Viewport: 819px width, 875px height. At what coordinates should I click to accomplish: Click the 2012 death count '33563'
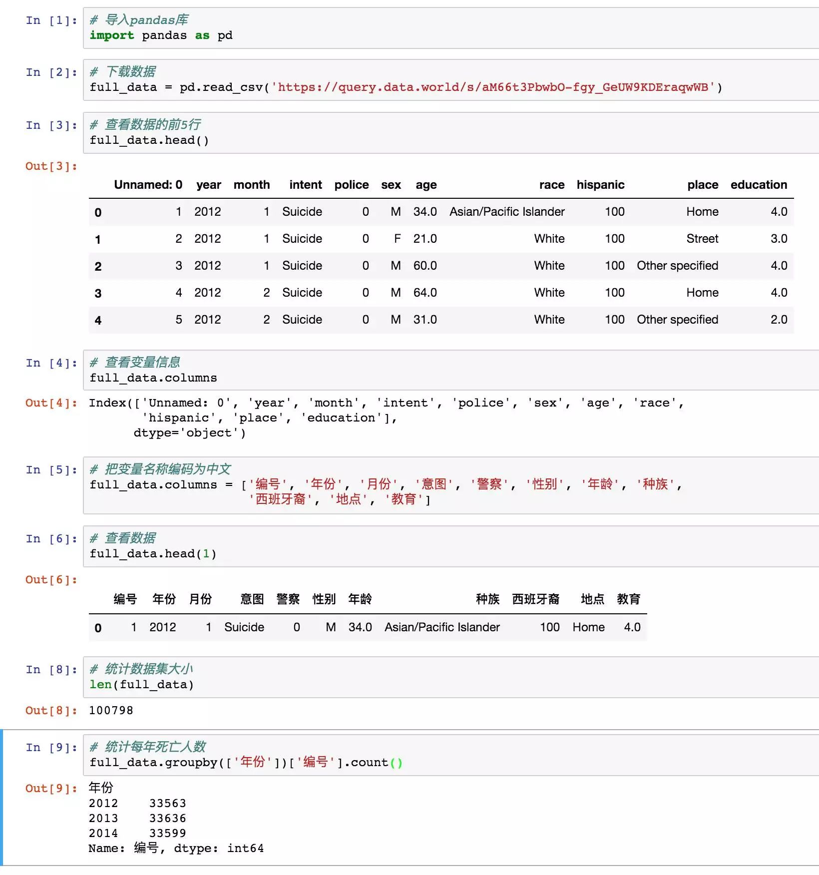click(168, 804)
